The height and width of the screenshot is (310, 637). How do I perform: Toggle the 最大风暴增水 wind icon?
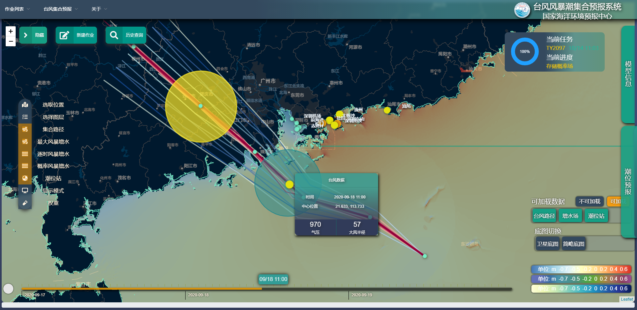[x=25, y=142]
